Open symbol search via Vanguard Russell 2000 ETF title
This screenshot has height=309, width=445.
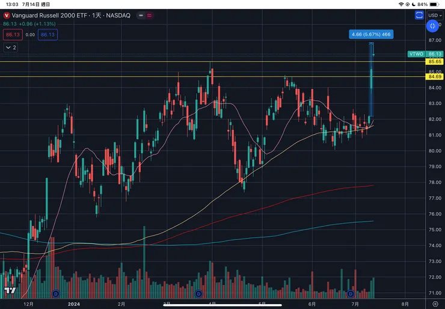49,16
